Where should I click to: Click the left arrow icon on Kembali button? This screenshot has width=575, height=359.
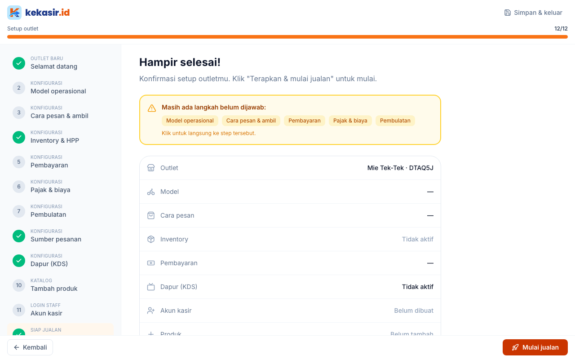pos(17,347)
